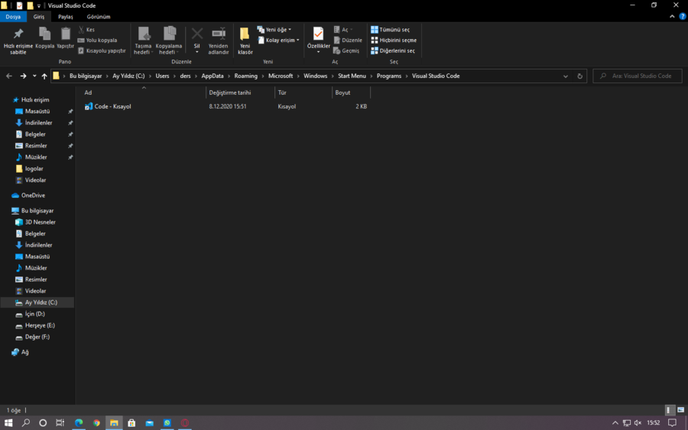Click Diğerlerini seç invert selection
Screen dimensions: 688x430
point(393,50)
